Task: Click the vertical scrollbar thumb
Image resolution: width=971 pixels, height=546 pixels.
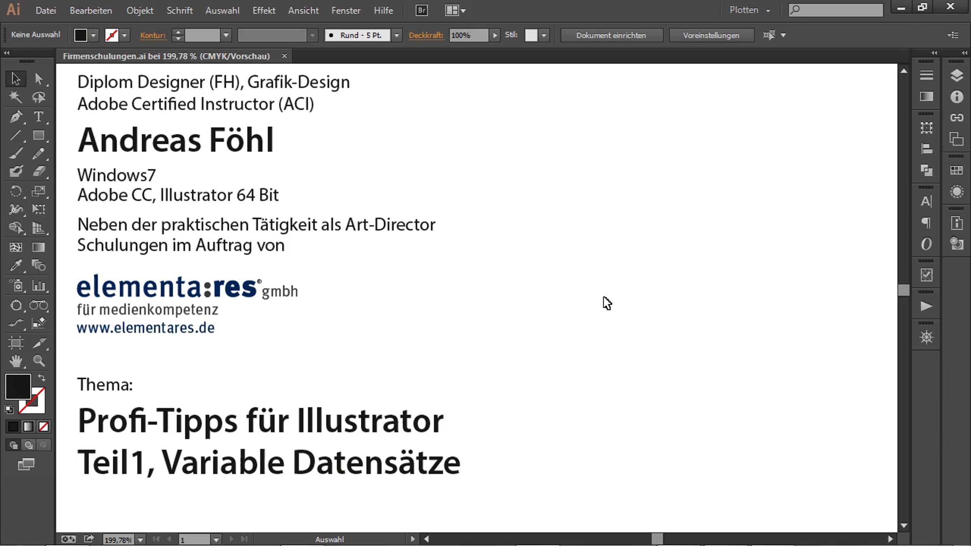Action: click(904, 290)
